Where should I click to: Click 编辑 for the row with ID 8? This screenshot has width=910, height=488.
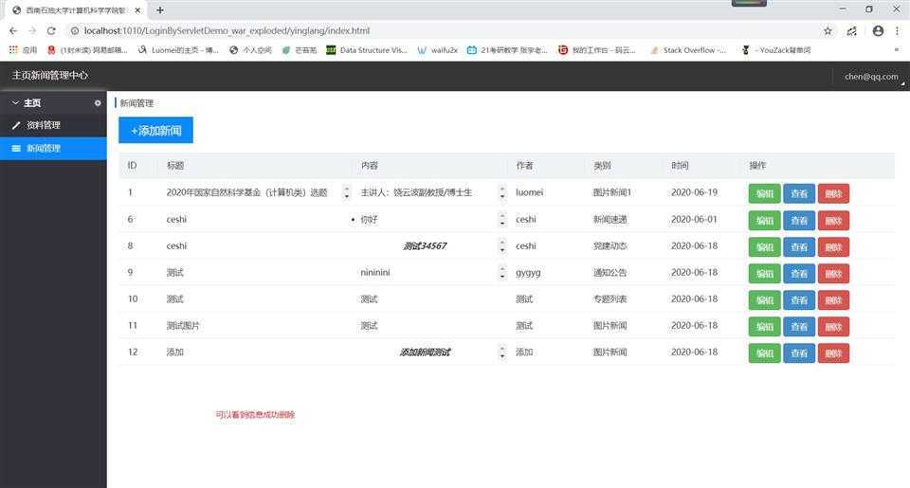(x=764, y=247)
